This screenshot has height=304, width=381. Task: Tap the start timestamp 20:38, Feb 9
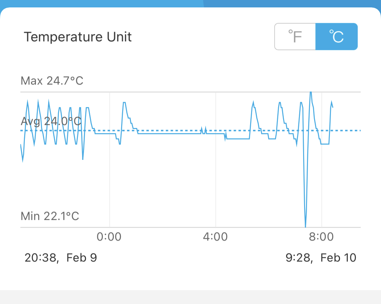click(x=61, y=258)
